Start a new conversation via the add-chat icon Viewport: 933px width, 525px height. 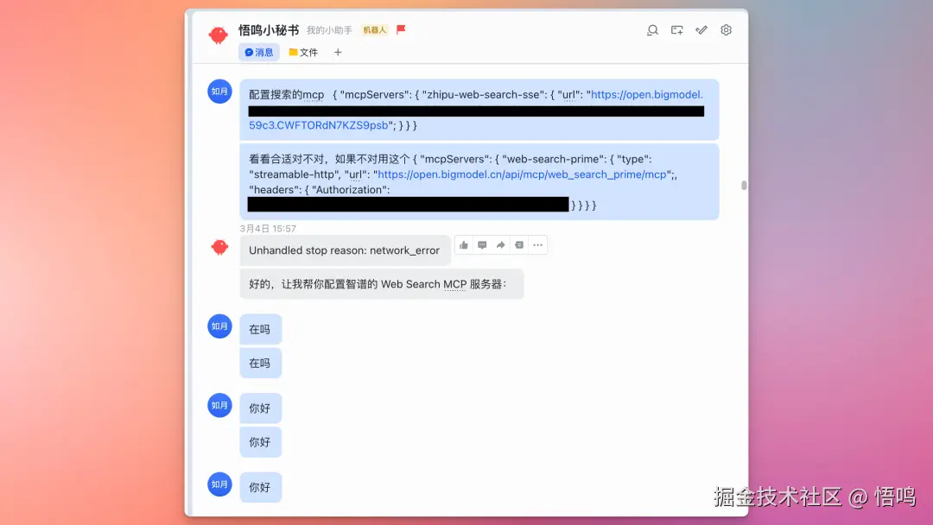676,29
